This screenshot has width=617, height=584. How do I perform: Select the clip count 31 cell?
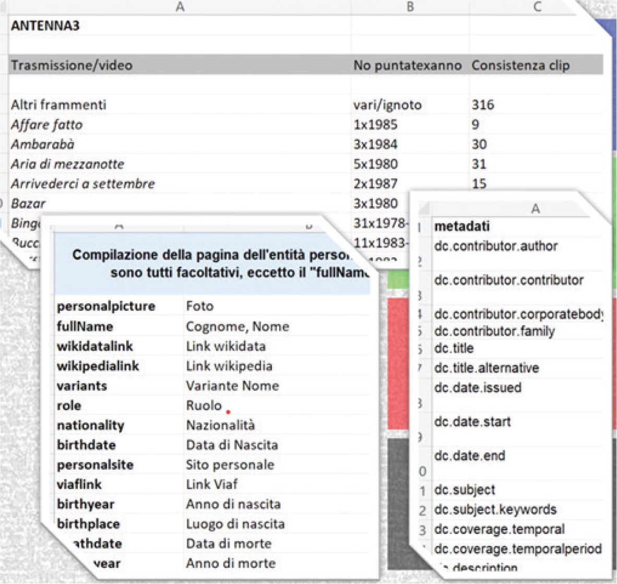click(536, 164)
